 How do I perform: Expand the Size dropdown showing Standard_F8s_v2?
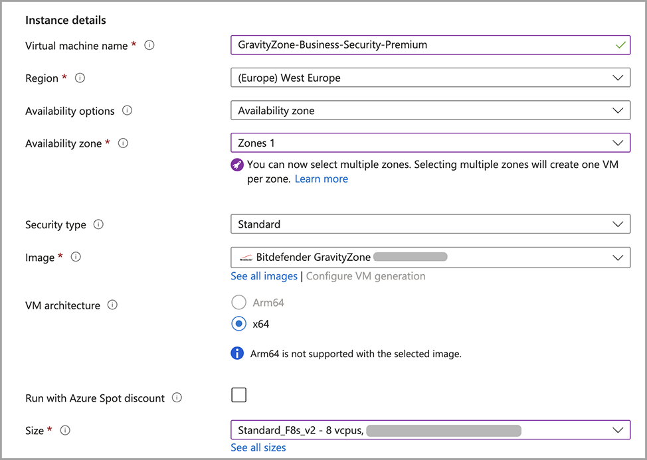430,430
